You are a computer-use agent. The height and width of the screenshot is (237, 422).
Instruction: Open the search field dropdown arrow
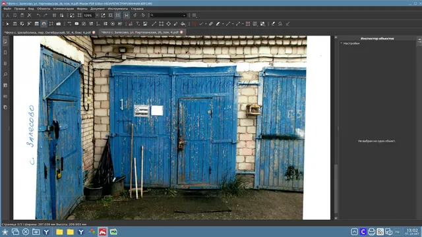pos(185,15)
